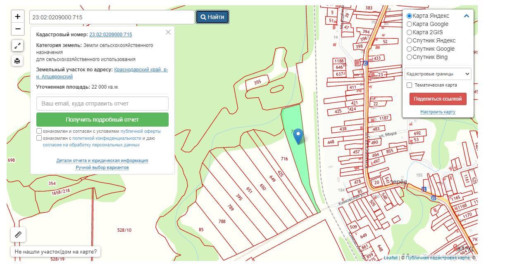Collapse the map layers panel chevron
The width and height of the screenshot is (517, 268).
(466, 16)
